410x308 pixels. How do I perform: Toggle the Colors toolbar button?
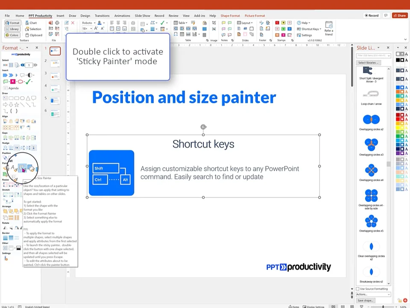click(12, 35)
